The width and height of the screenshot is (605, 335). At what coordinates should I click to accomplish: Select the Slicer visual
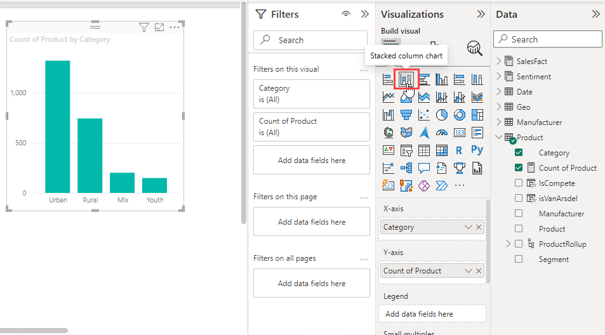(x=406, y=150)
